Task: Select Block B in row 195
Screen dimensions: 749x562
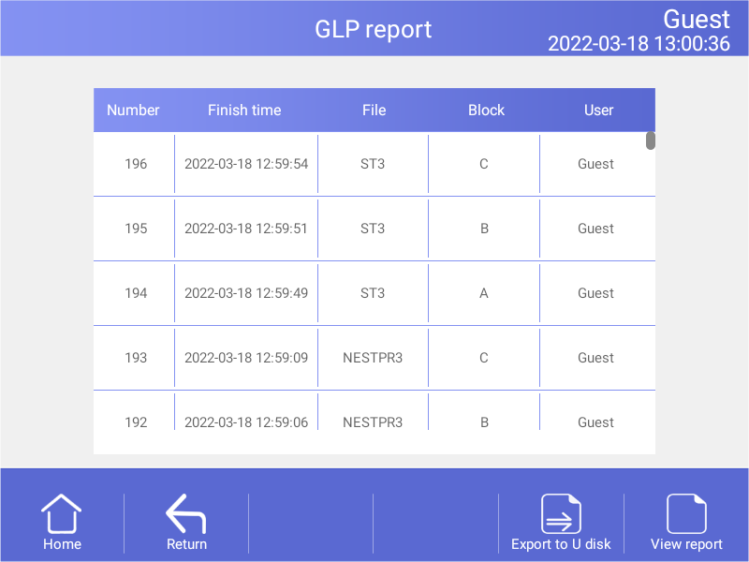Action: [484, 229]
